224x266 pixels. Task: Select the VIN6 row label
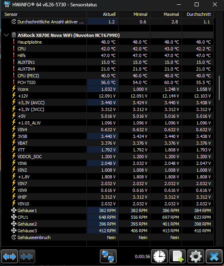click(x=22, y=163)
